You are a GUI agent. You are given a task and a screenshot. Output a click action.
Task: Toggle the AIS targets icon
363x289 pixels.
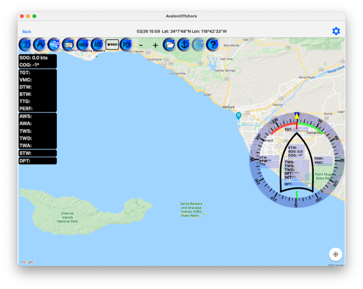tap(97, 44)
